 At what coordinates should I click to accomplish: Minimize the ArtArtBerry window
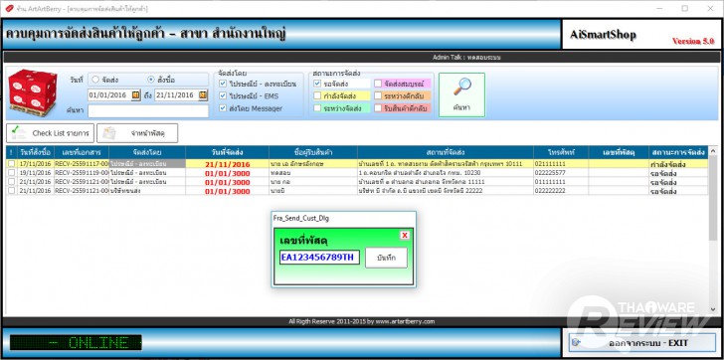tap(659, 8)
